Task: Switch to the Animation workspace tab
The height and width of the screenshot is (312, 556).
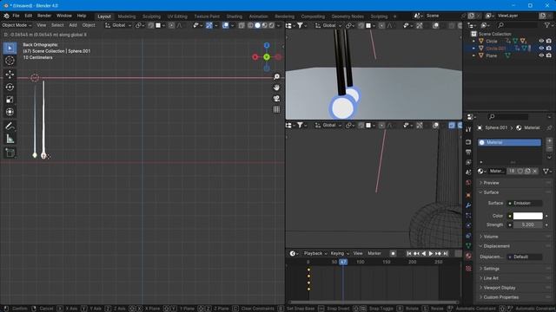Action: pos(258,16)
